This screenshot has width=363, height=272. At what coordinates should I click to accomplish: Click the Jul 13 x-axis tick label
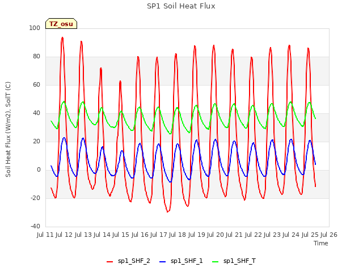tap(83, 235)
